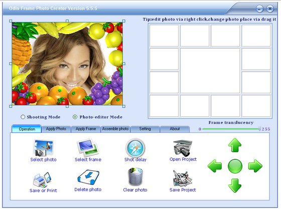Click the bottom-center resize handle of photo
281x211 pixels.
(67, 106)
